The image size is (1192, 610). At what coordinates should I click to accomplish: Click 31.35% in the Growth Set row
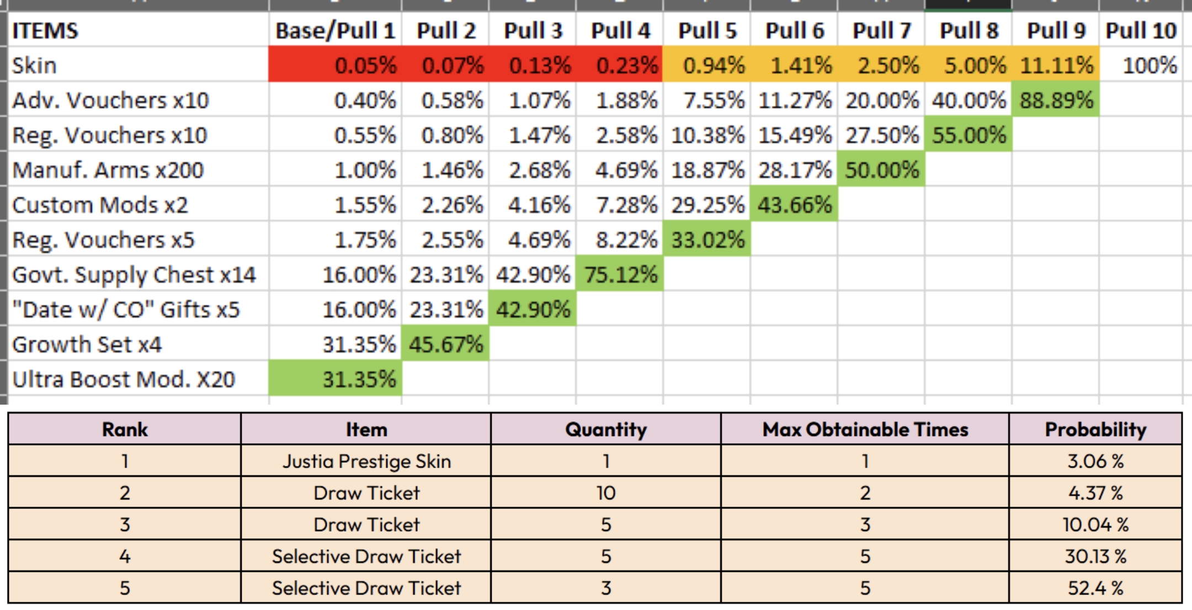(x=335, y=343)
